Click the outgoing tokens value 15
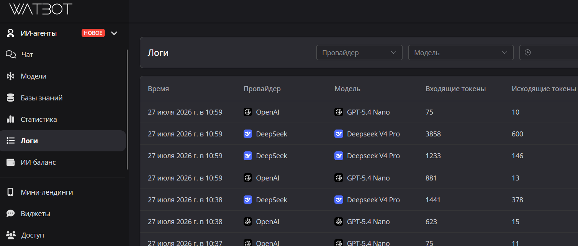 coord(516,221)
